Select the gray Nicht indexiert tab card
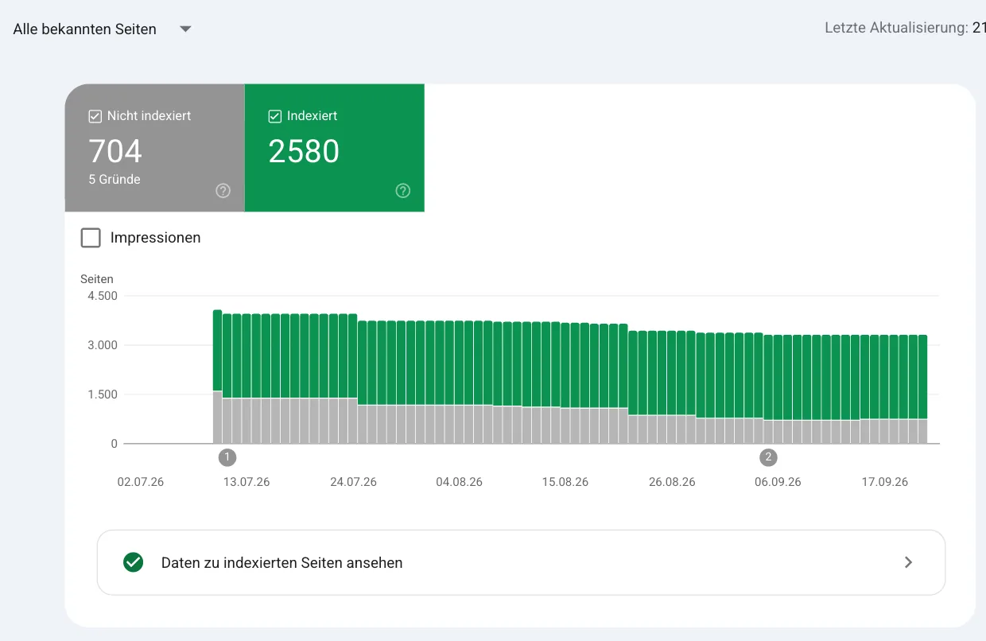 (155, 148)
